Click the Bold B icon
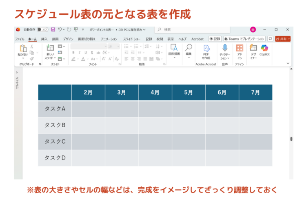 pos(73,53)
